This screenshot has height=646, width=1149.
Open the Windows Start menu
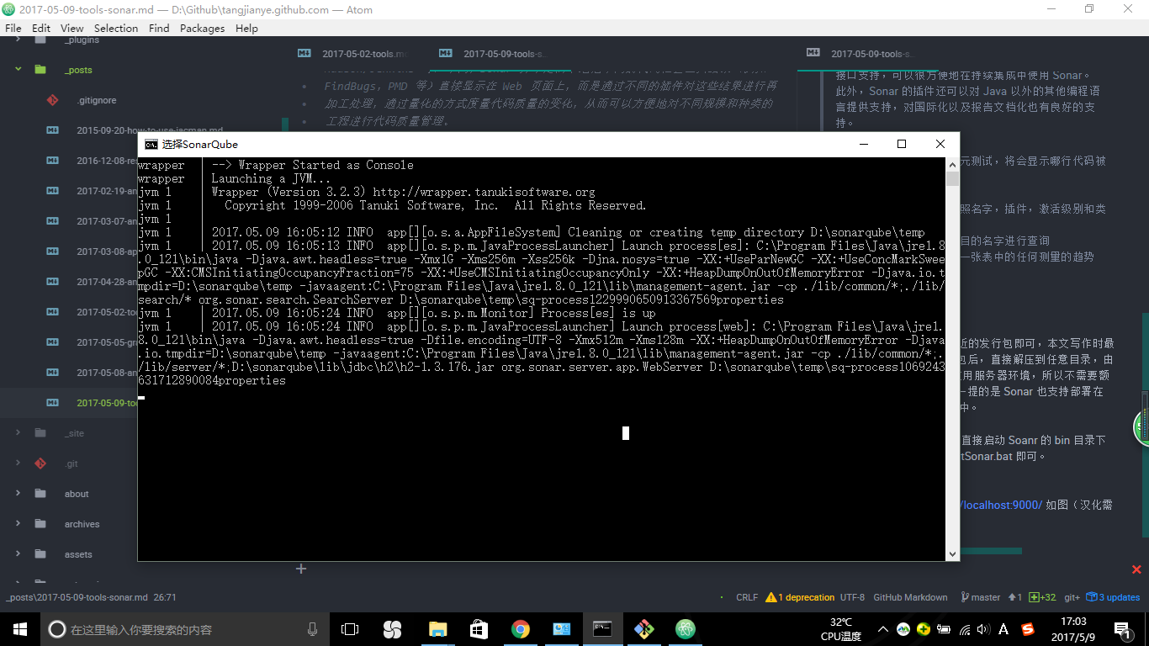pos(19,628)
